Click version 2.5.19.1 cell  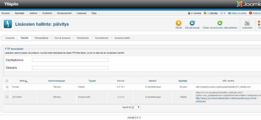[121, 87]
